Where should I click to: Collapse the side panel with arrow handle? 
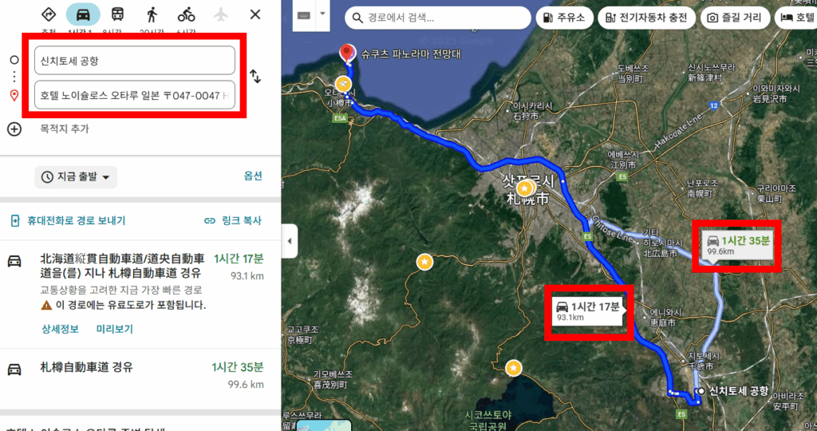tap(289, 241)
